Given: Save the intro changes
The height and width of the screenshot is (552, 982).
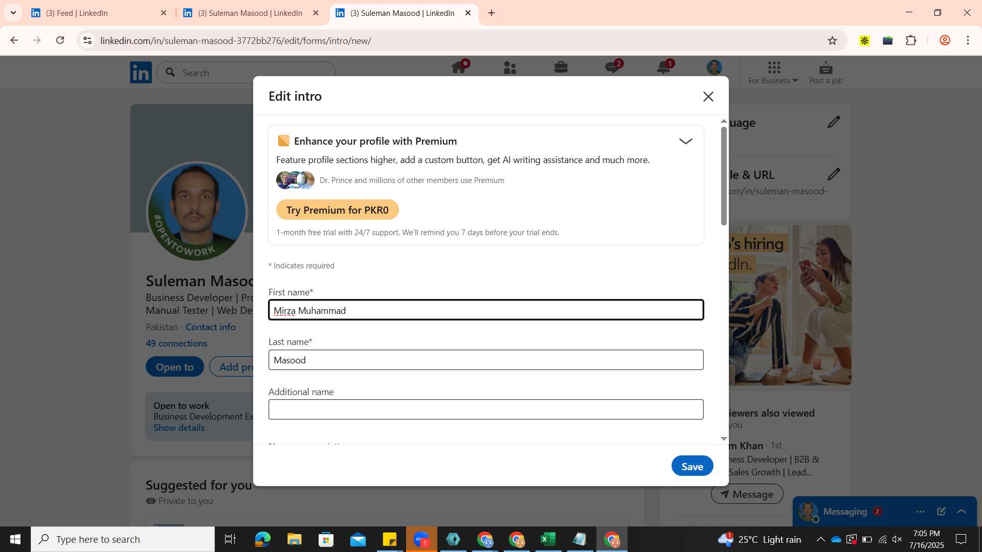Looking at the screenshot, I should [692, 466].
